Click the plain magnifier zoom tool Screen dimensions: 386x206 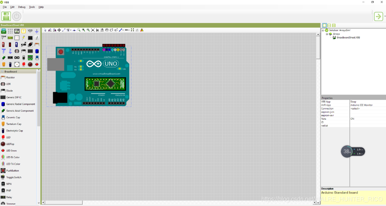coord(79,30)
